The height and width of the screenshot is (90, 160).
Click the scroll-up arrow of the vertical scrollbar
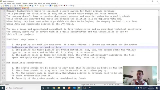159,10
